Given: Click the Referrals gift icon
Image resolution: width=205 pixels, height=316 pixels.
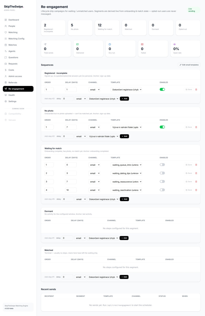Looking at the screenshot, I should [x=6, y=83].
